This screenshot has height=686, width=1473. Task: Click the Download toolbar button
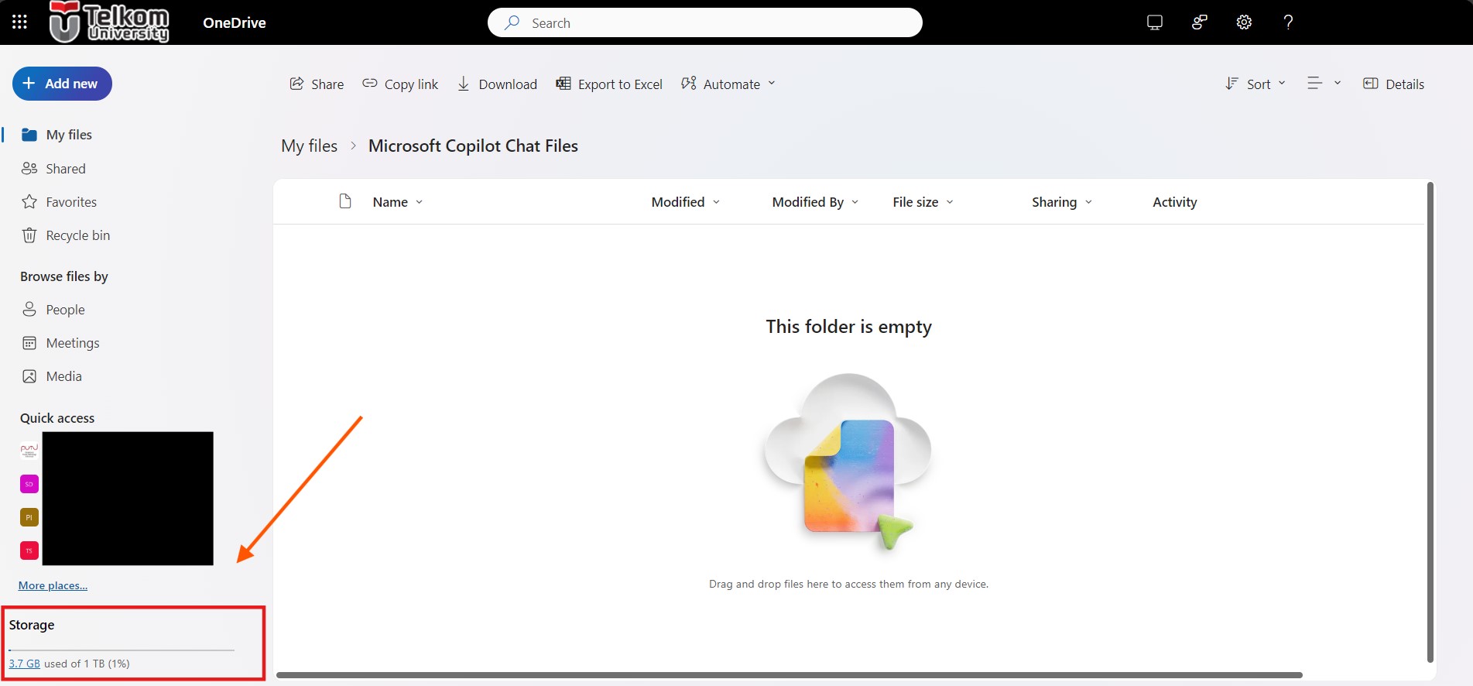(x=497, y=84)
